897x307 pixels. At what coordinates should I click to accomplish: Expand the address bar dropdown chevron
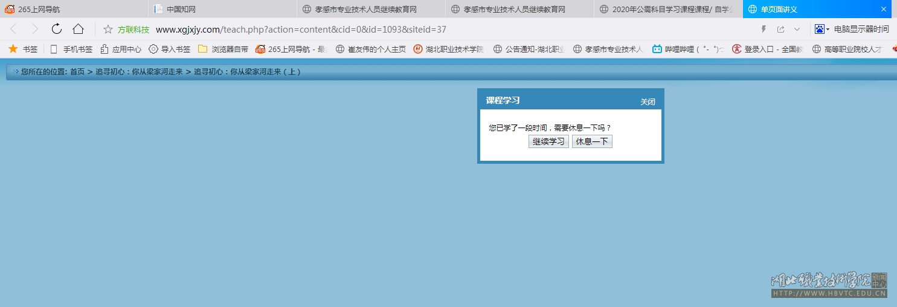[797, 29]
